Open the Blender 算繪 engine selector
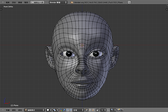 [x=58, y=2]
